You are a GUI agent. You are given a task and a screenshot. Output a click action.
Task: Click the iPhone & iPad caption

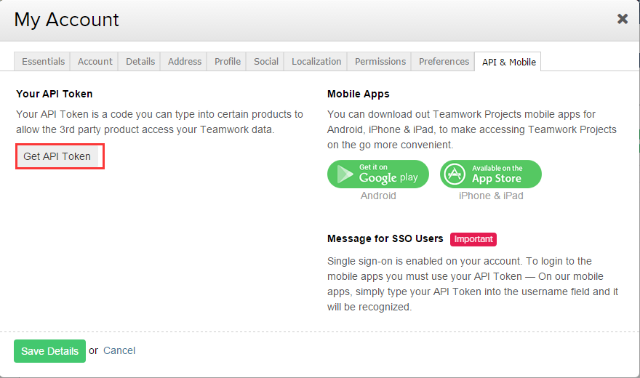click(x=491, y=196)
